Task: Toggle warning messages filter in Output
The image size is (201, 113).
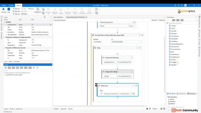Action: pyautogui.click(x=13, y=68)
